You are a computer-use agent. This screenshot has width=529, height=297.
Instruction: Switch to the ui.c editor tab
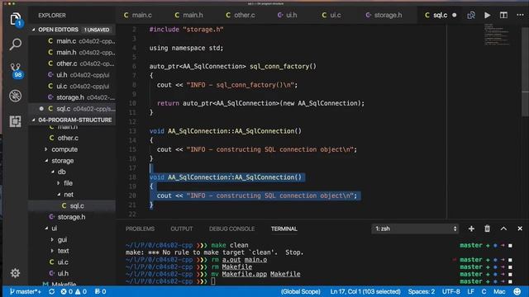pyautogui.click(x=331, y=15)
